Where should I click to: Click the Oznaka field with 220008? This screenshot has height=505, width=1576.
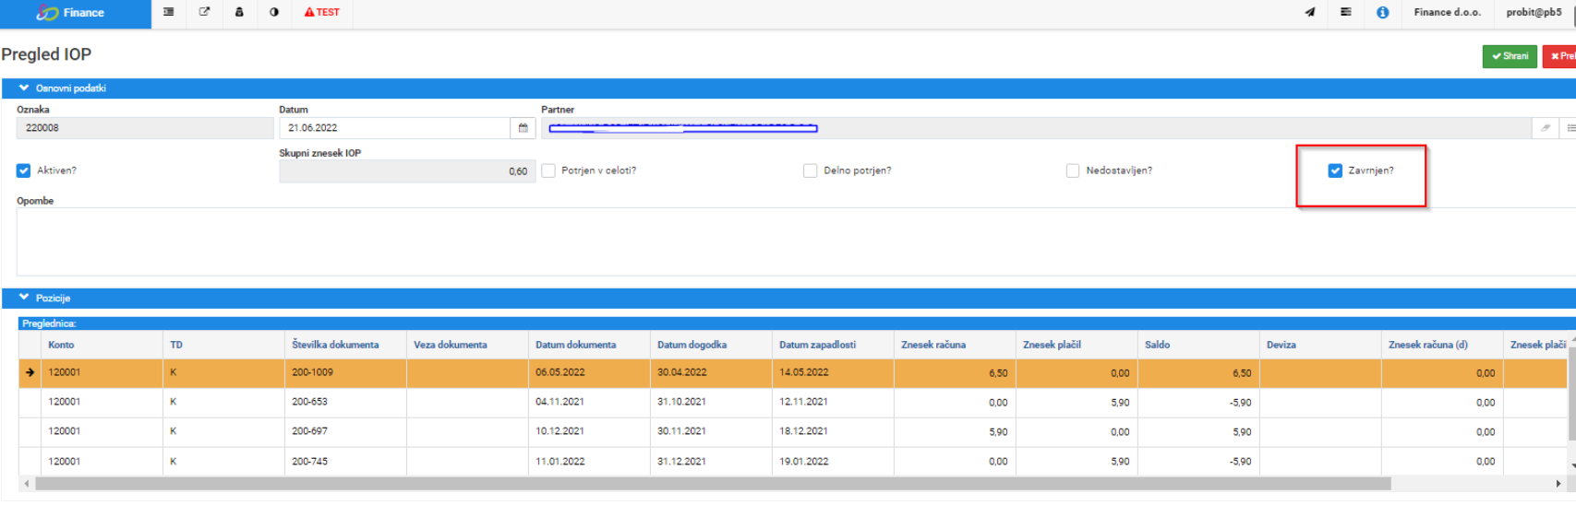145,128
